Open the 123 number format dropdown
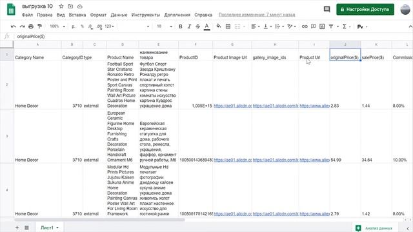 pos(109,26)
